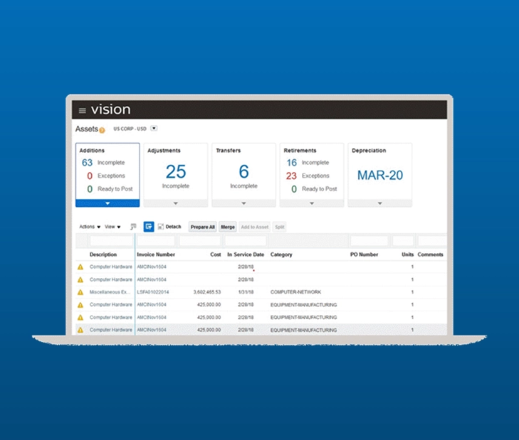Click warning icon on last highlighted row
This screenshot has width=519, height=440.
click(80, 330)
